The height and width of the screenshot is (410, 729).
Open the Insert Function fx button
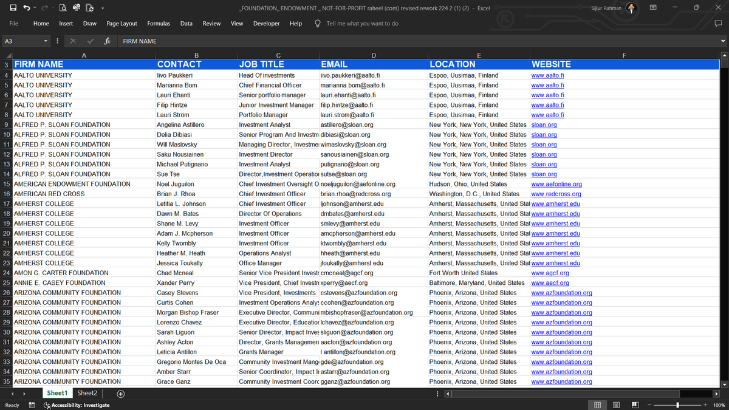[107, 41]
